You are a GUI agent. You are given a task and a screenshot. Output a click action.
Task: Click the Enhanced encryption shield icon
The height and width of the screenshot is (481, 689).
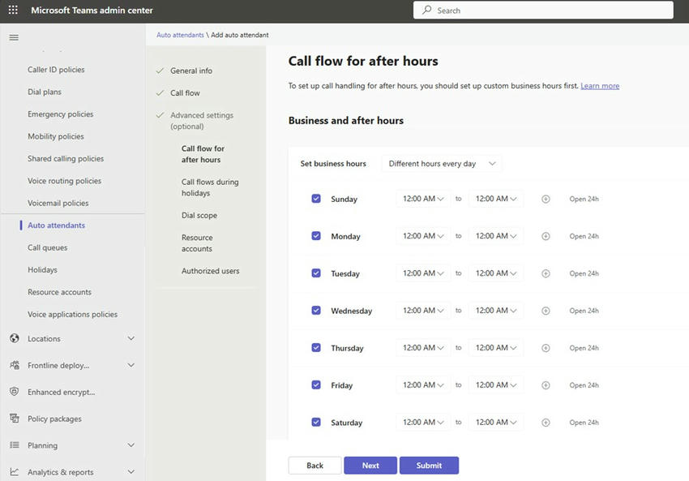(x=14, y=392)
